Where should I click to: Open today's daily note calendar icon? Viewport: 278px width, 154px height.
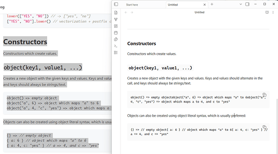[x=116, y=33]
